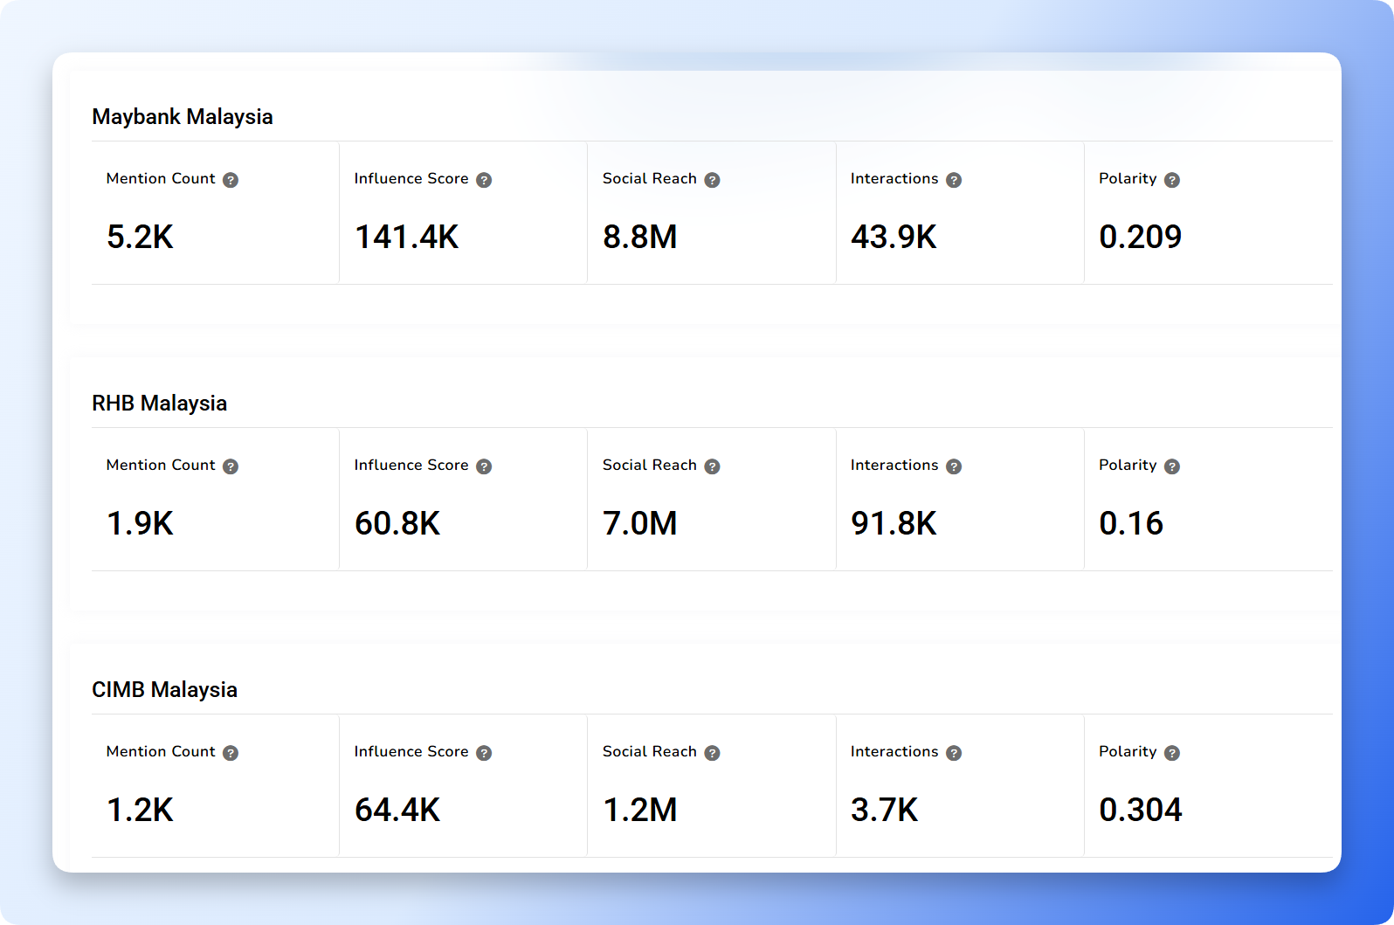Click Influence Score label under Maybank Malaysia

(x=411, y=178)
